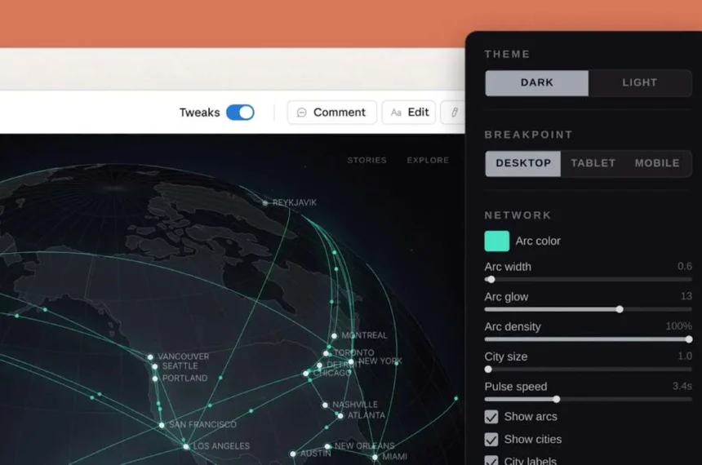Open the Stories nav link
Viewport: 702px width, 465px height.
click(367, 161)
